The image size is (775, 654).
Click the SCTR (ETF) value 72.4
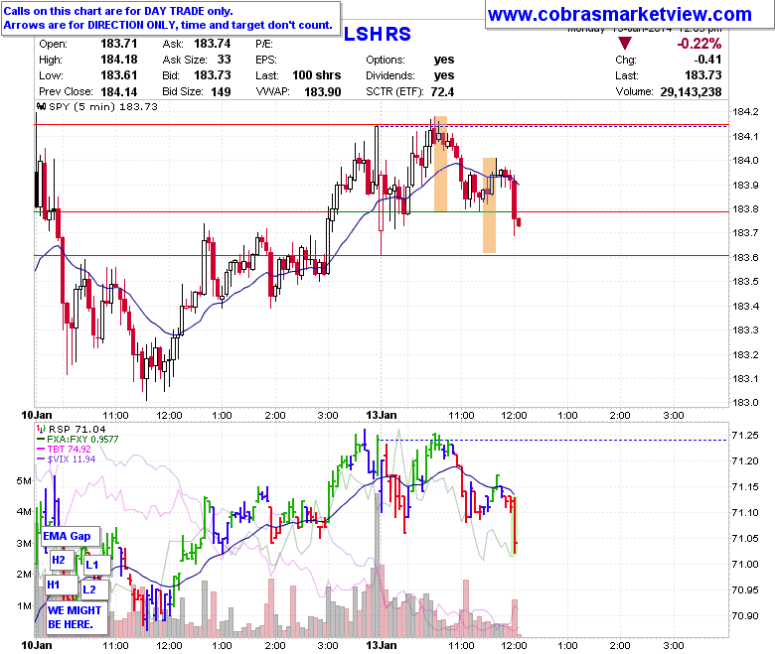[442, 92]
